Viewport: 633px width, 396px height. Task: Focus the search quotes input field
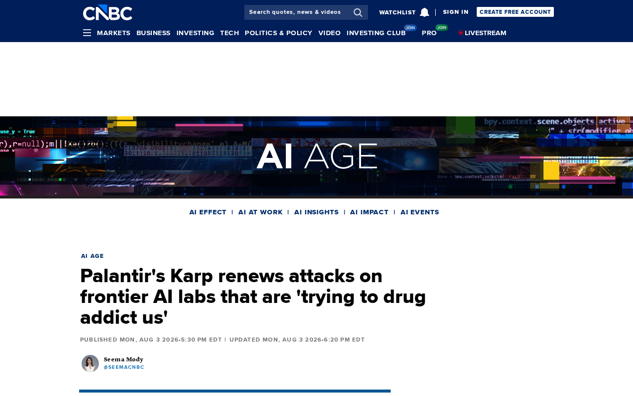[299, 12]
